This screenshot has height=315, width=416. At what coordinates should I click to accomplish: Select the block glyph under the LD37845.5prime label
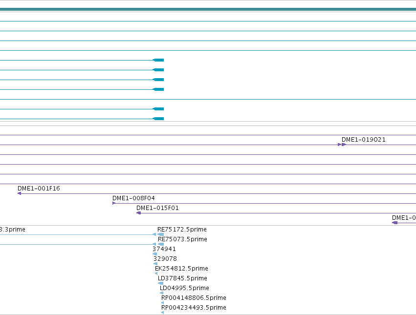pyautogui.click(x=160, y=283)
